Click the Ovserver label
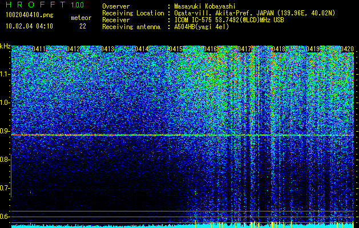359x228 pixels. click(x=116, y=6)
